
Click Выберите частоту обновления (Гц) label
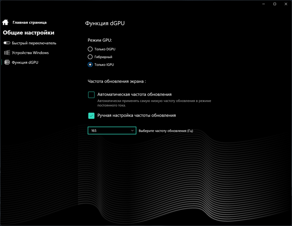tap(166, 131)
